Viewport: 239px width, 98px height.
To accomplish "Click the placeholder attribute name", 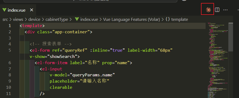I will [x=64, y=81].
